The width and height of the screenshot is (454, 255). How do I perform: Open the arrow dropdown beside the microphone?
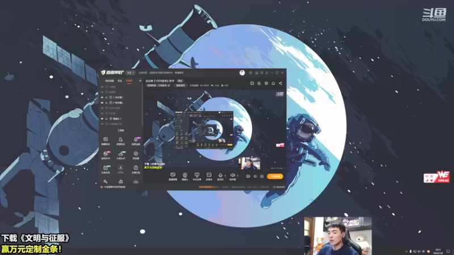click(225, 176)
